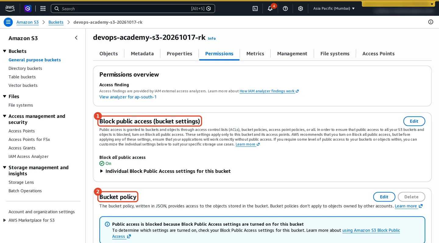Screen dimensions: 439x243
Task: Open Storage Lens in sidebar
Action: pyautogui.click(x=21, y=182)
